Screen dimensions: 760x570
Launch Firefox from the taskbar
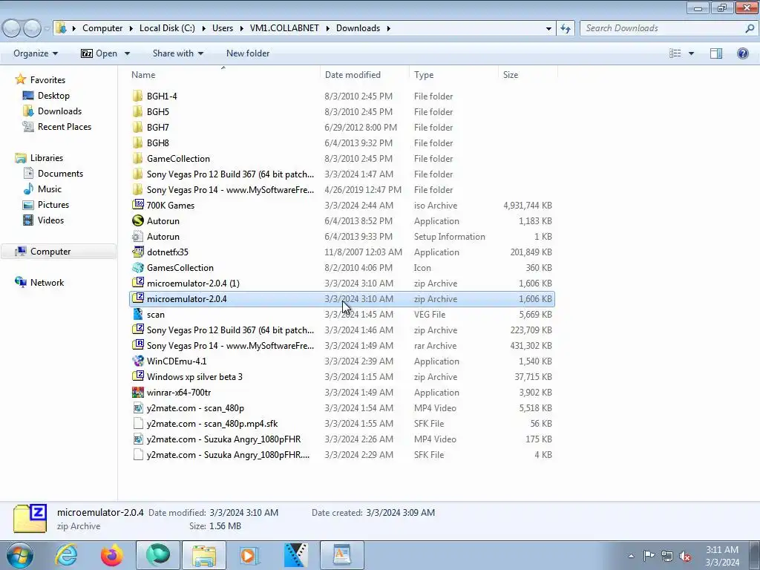point(112,555)
